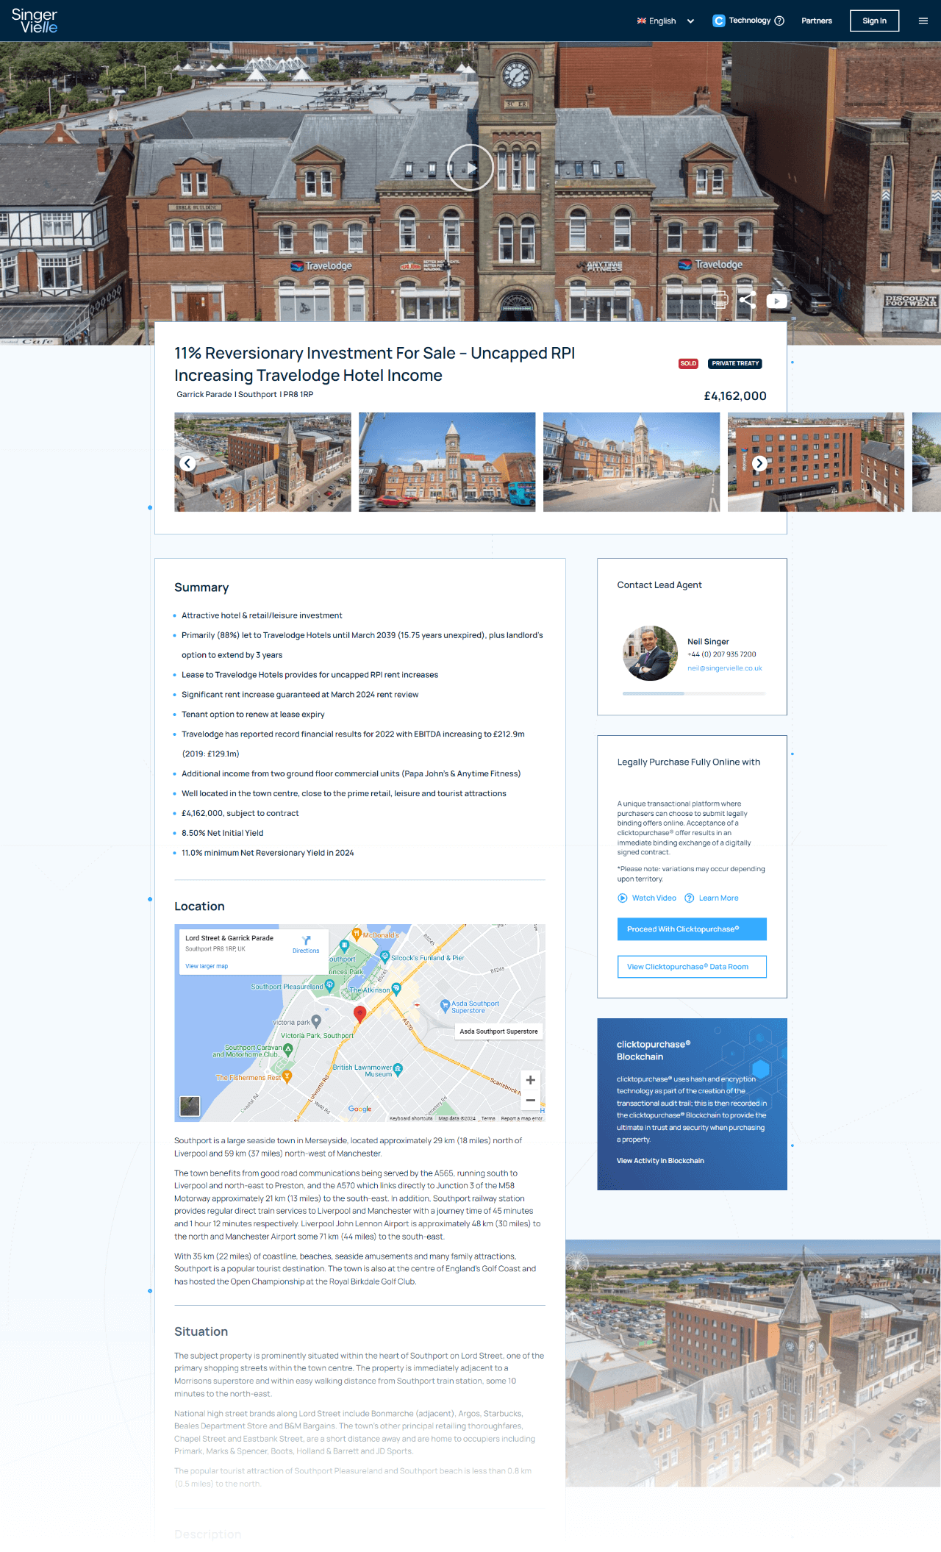This screenshot has height=1552, width=941.
Task: Click the print icon on hero image
Action: tap(720, 300)
